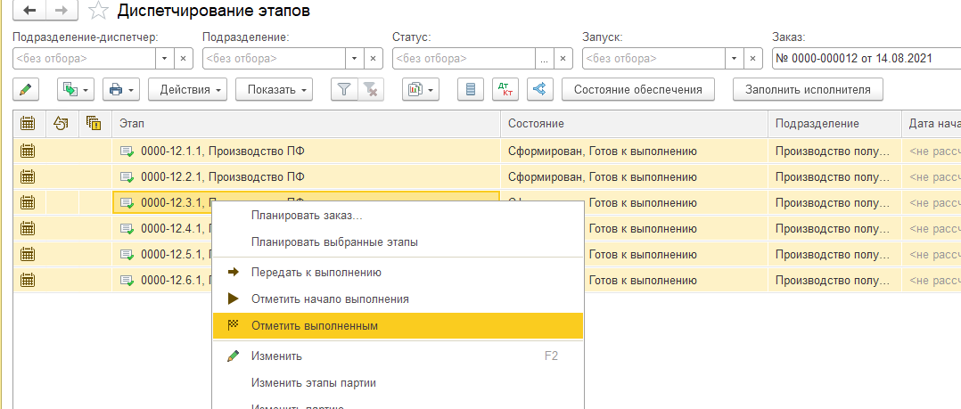
Task: Clear the Подразделение filter with x
Action: (374, 59)
